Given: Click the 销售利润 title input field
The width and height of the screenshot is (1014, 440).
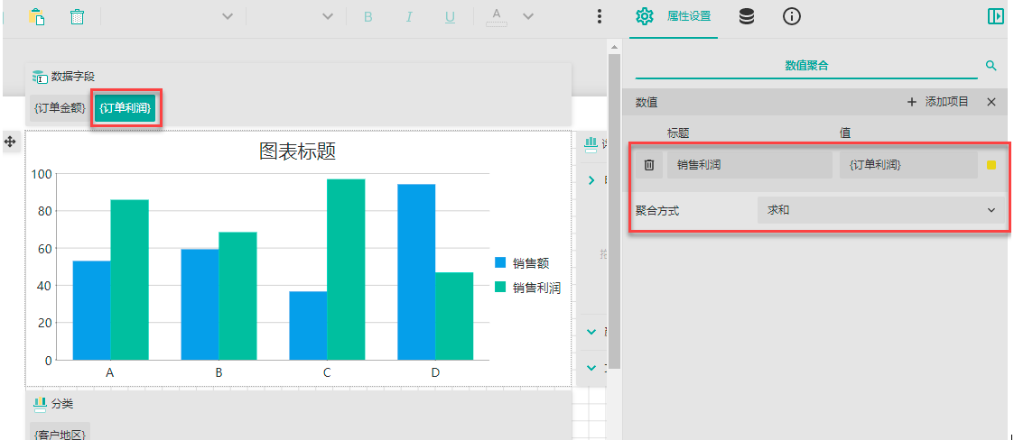Looking at the screenshot, I should point(749,165).
